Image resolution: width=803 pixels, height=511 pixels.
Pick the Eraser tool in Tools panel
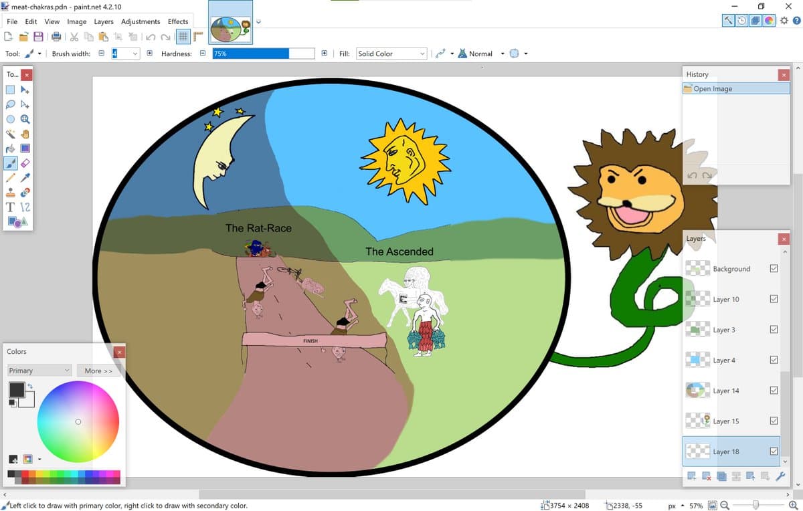pos(25,163)
